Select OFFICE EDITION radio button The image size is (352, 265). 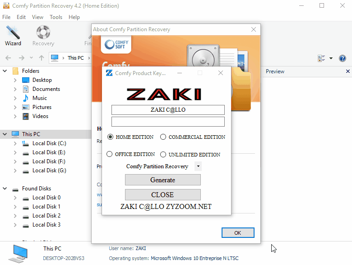pos(109,154)
